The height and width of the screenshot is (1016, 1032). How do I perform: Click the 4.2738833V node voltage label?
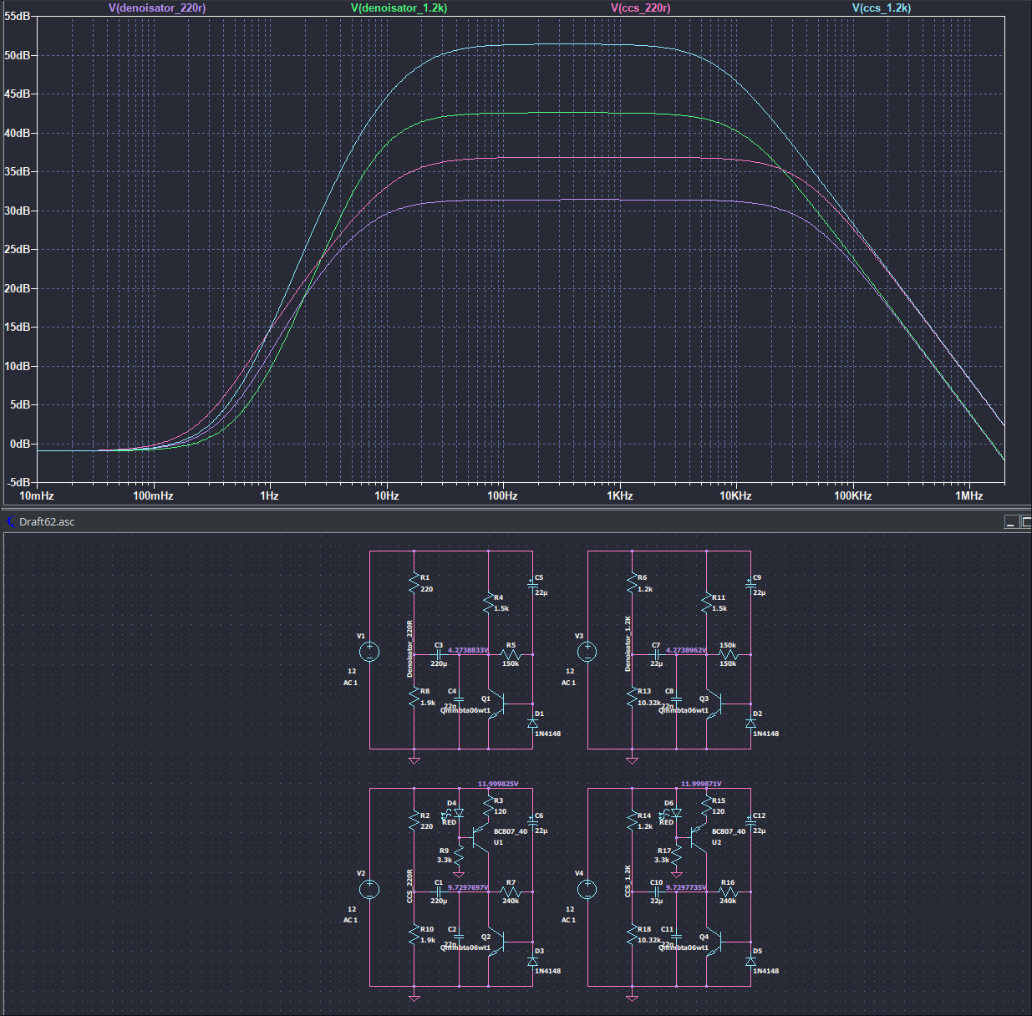(x=468, y=650)
